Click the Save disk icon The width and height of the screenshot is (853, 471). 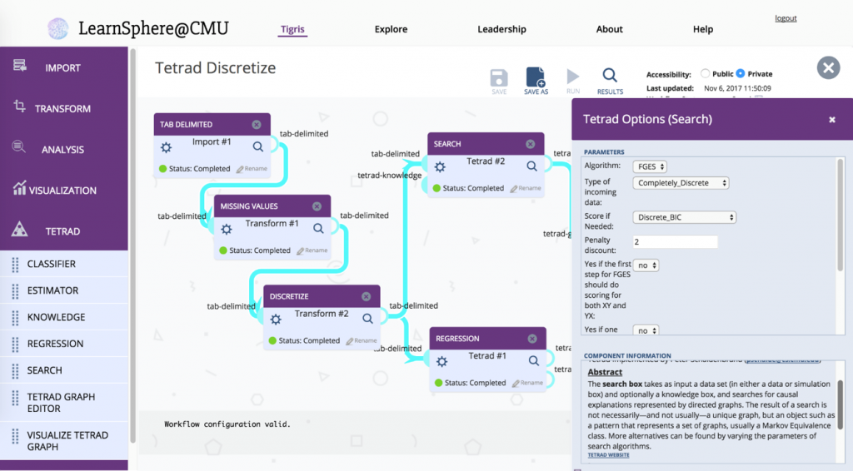tap(499, 78)
